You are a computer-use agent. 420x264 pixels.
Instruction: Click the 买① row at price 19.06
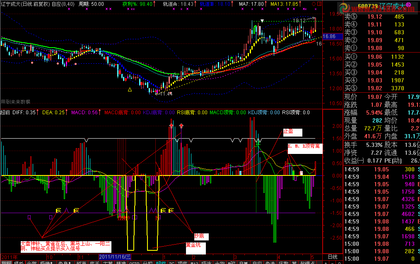tap(381, 57)
